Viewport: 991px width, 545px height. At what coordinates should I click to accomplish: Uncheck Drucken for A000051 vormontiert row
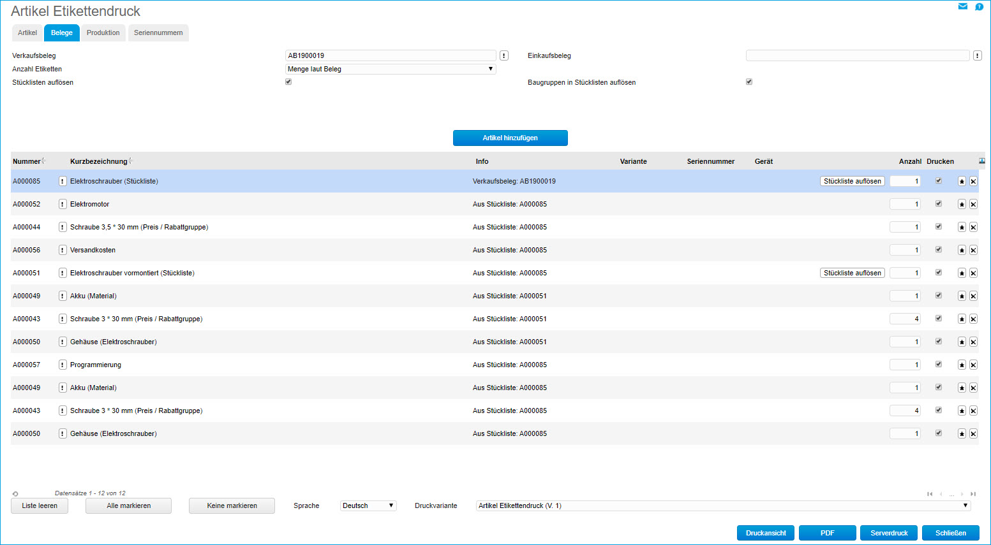[x=939, y=272]
